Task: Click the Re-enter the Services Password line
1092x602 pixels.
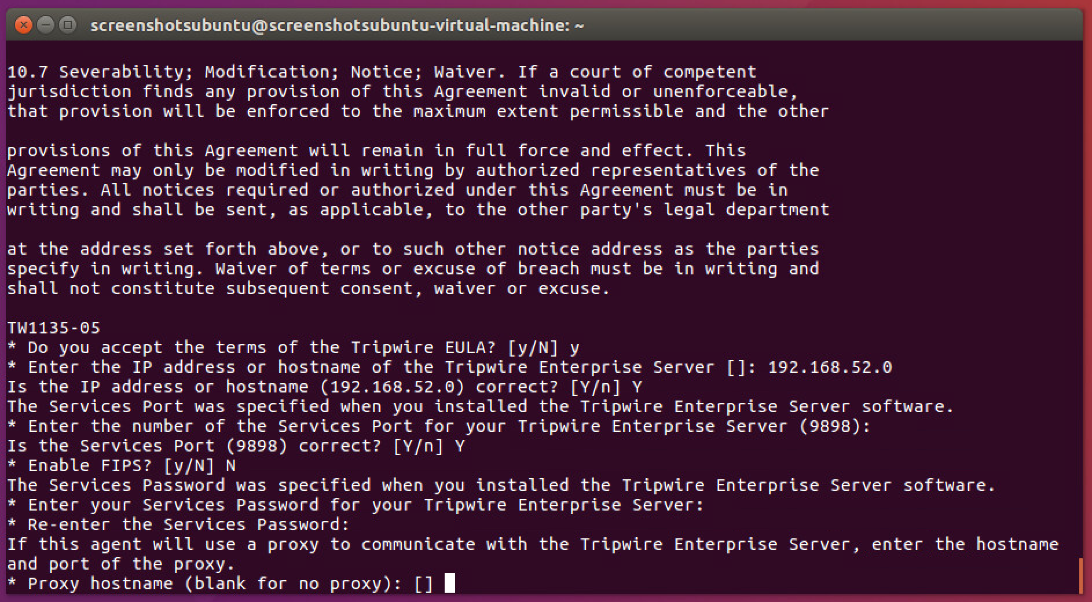Action: tap(178, 524)
